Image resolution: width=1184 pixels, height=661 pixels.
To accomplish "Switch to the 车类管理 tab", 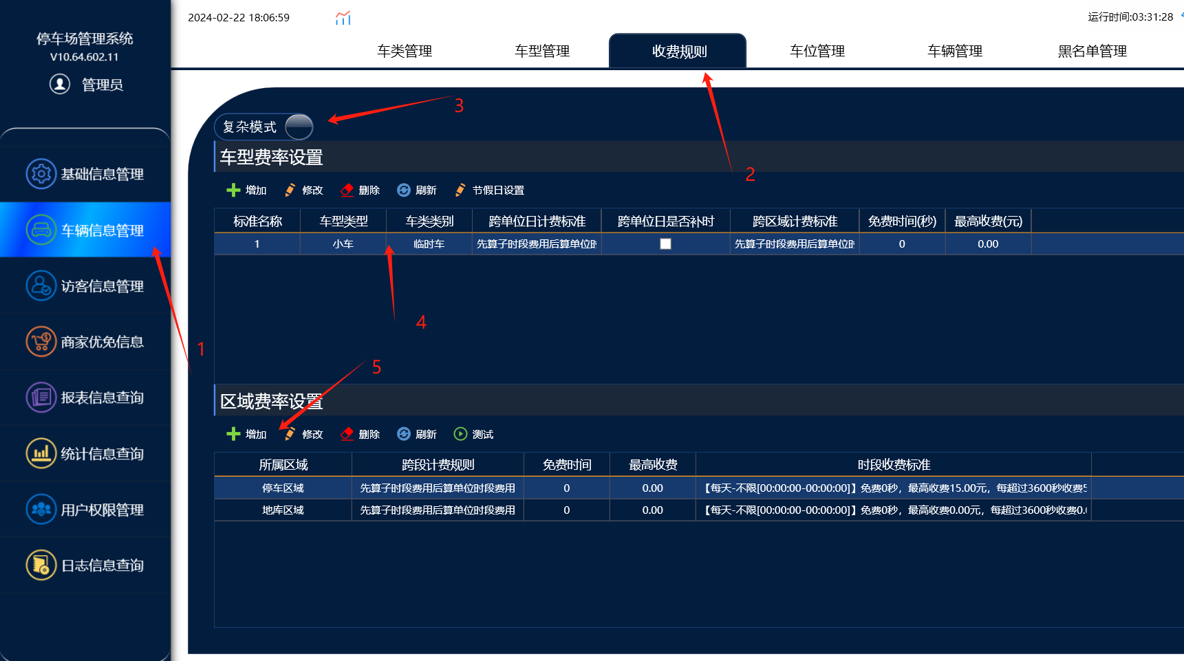I will click(405, 51).
